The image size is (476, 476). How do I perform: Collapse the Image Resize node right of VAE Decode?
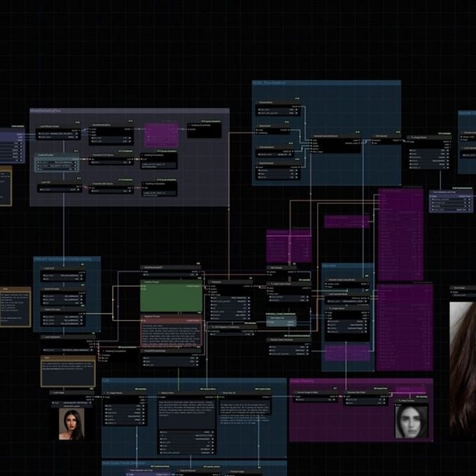410,137
